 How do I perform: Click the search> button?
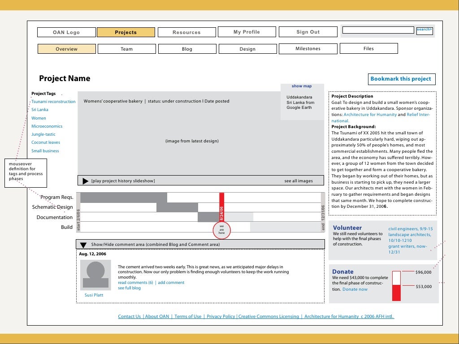click(x=424, y=30)
